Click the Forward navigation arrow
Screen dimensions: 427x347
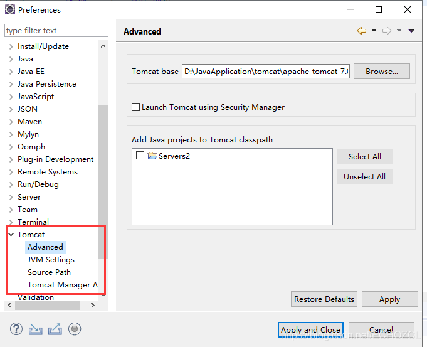(x=387, y=31)
